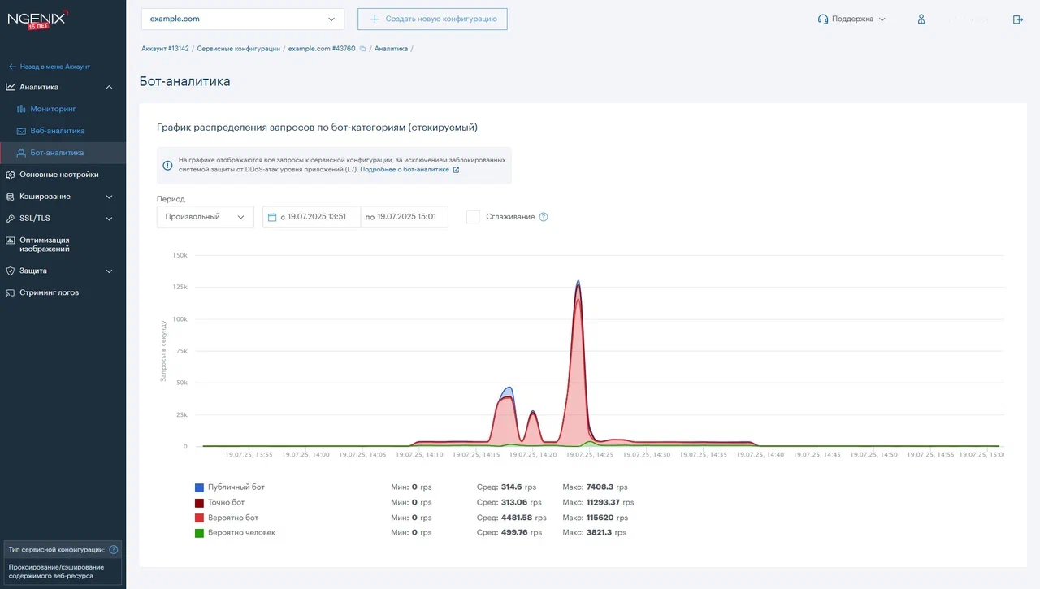Click the Создать новую конфигурацию button
This screenshot has height=589, width=1040.
click(432, 18)
